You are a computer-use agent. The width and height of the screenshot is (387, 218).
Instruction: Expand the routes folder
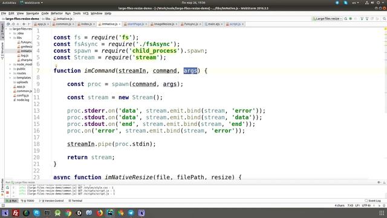(10, 73)
